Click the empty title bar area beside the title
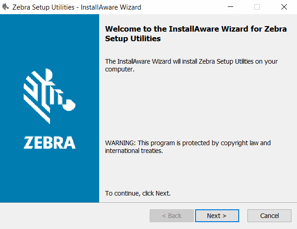Image resolution: width=297 pixels, height=229 pixels. click(x=184, y=7)
